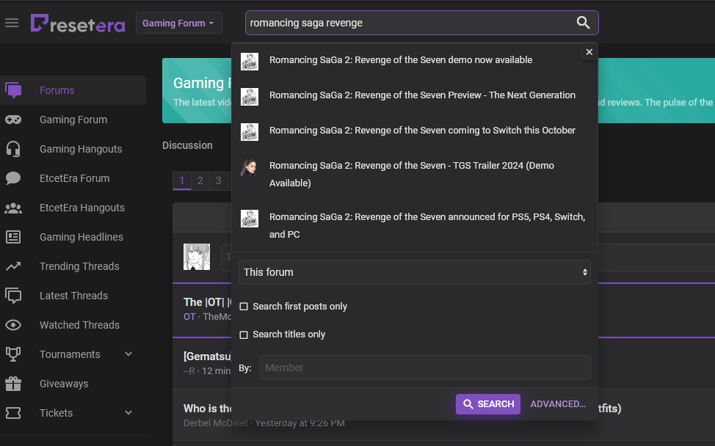
Task: Open 'coming to Switch this October' result
Action: coord(422,131)
